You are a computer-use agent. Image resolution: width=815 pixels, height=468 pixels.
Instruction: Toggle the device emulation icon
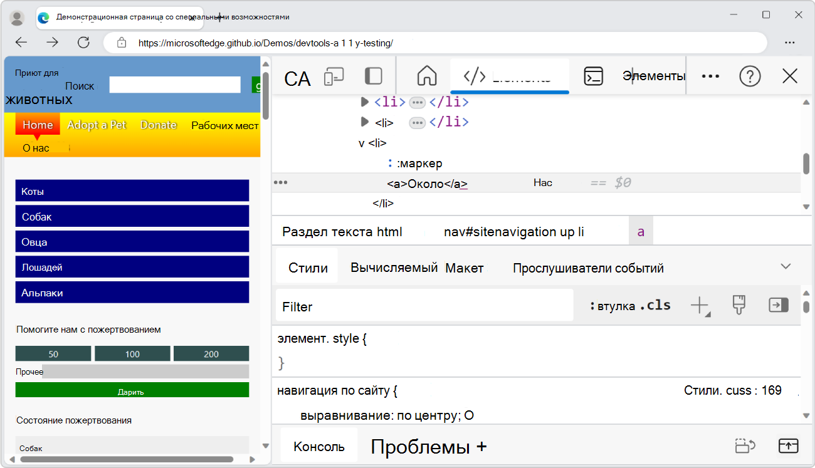pos(335,76)
